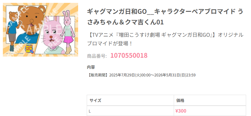
Task: Click the ブロマイドが登場 description line
Action: click(x=110, y=43)
